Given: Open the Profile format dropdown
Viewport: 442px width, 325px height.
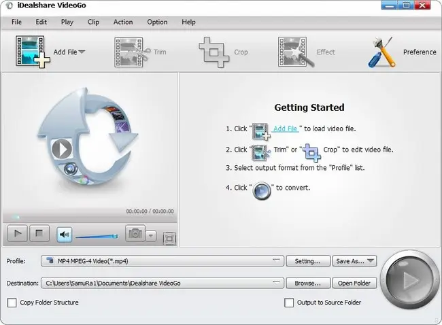Looking at the screenshot, I should click(x=163, y=261).
